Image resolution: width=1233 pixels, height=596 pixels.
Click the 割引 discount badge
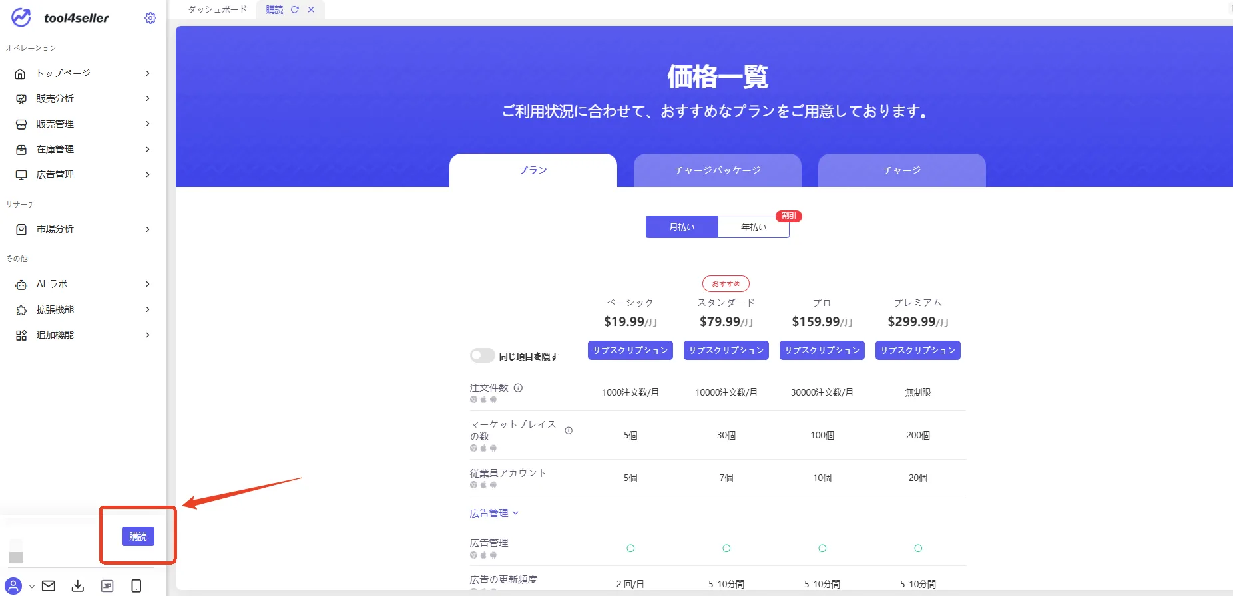pyautogui.click(x=789, y=216)
